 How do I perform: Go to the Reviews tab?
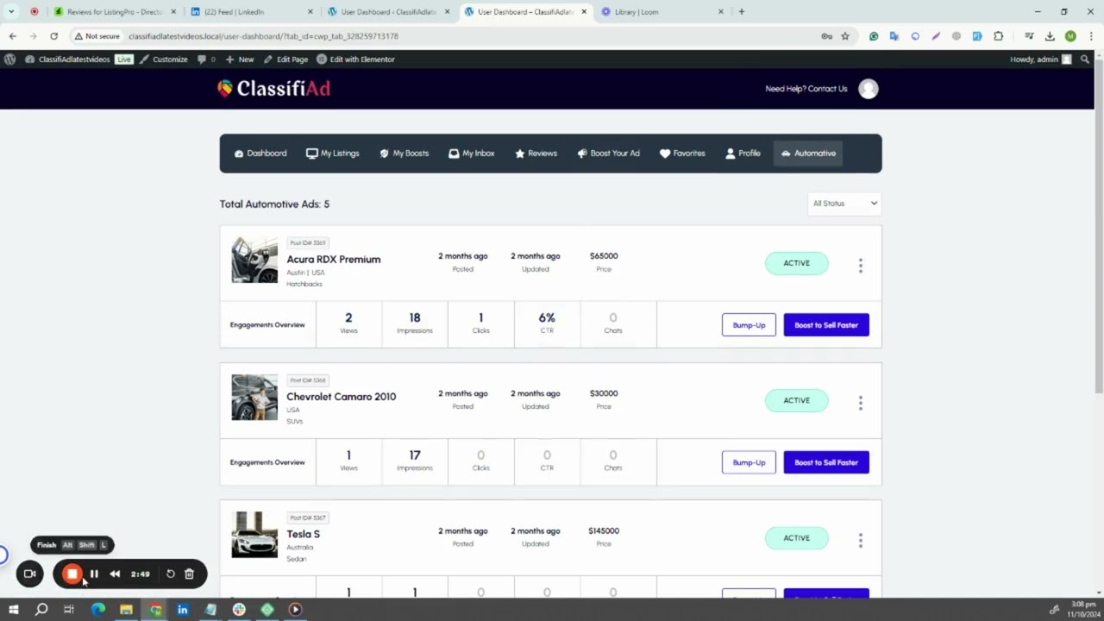(x=536, y=154)
